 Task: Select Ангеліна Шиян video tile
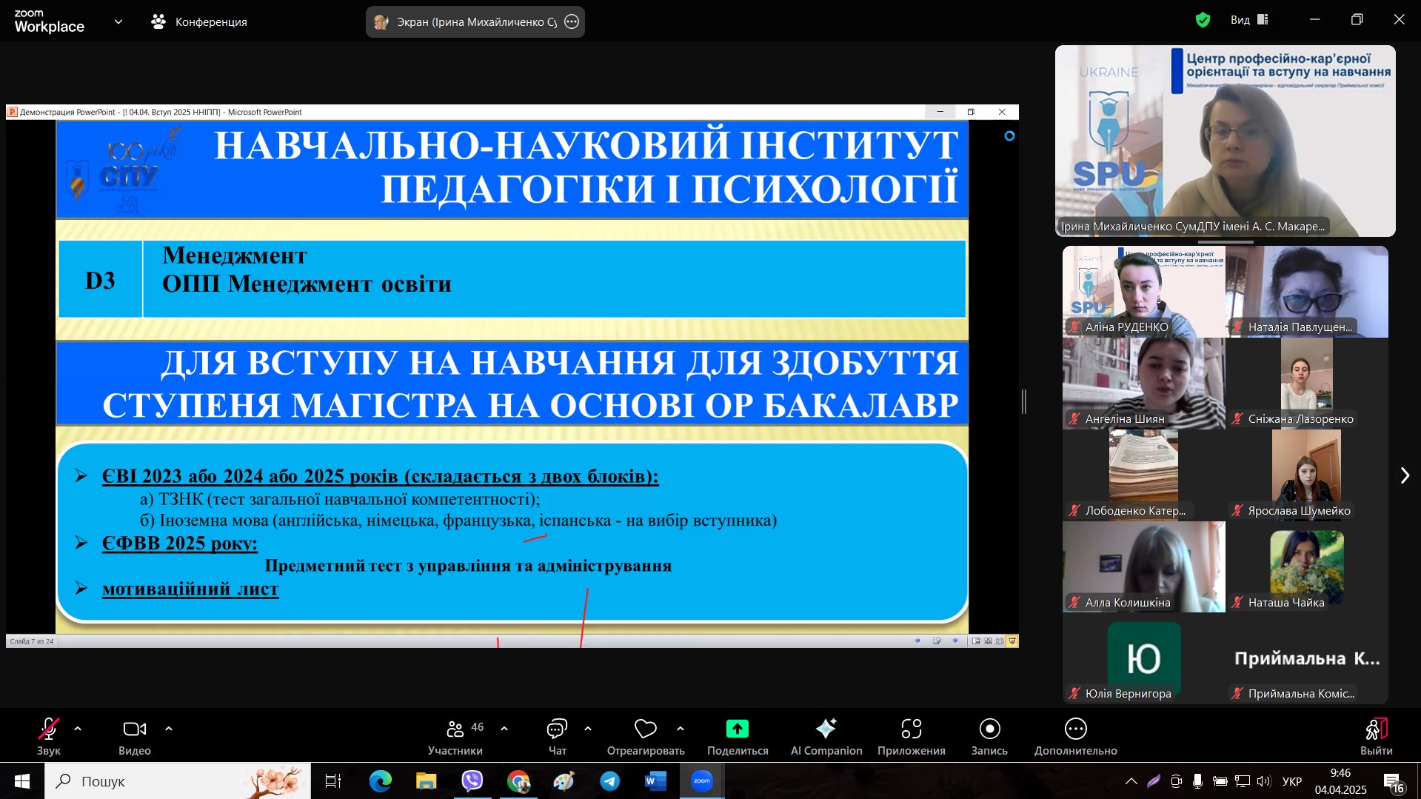[1143, 384]
